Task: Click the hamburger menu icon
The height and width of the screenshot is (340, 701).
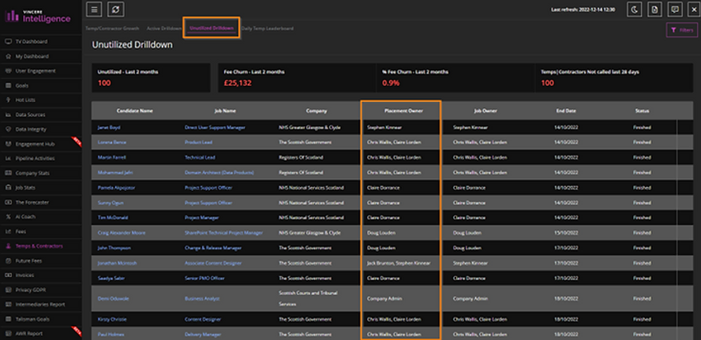Action: (x=95, y=9)
